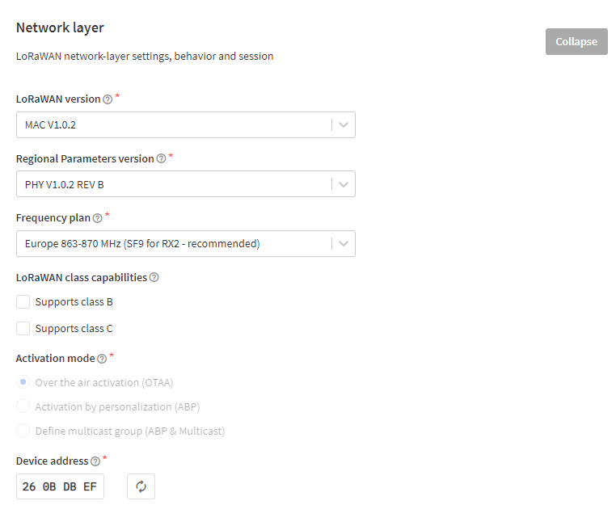This screenshot has height=505, width=616.
Task: Regenerate device address with refresh icon
Action: [x=141, y=486]
